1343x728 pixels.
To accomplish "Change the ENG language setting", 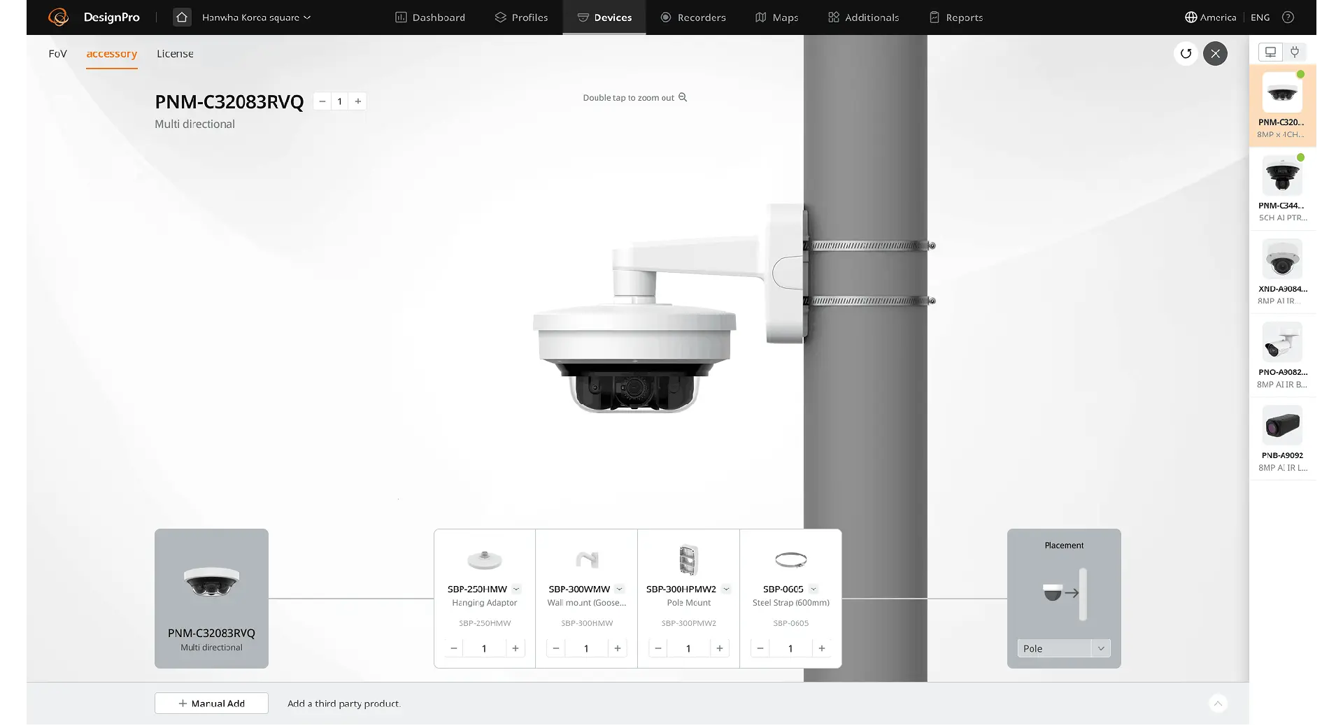I will pyautogui.click(x=1260, y=17).
